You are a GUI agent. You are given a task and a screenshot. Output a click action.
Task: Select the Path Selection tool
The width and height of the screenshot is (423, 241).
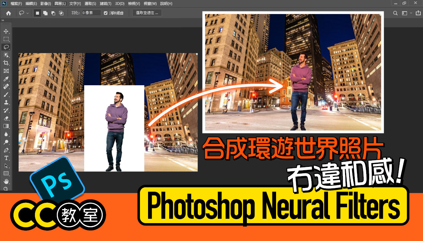coord(6,166)
